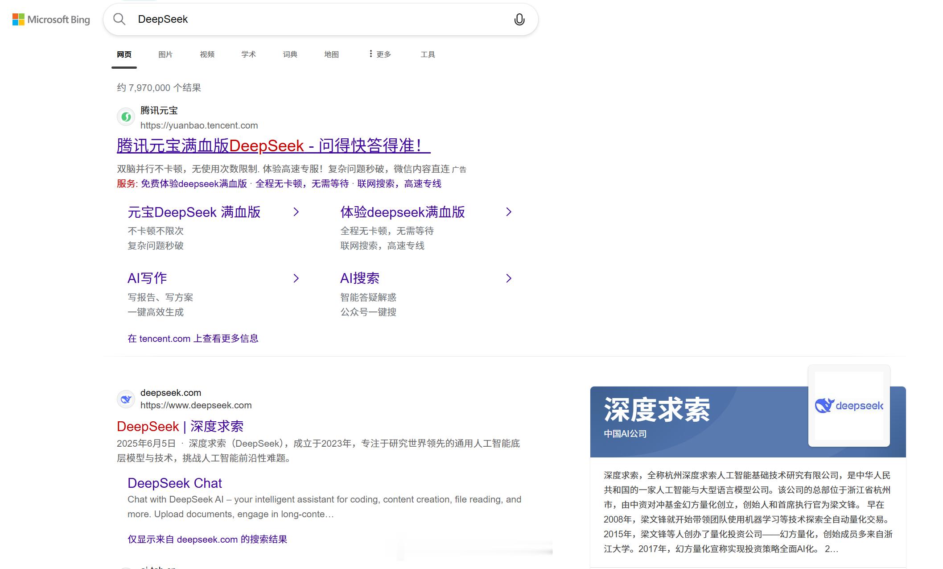Screen dimensions: 943x569
Task: Click the knowledge panel description paragraph
Action: point(748,512)
